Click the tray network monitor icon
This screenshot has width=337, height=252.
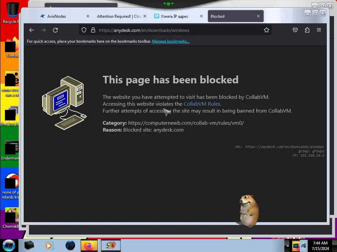(296, 246)
